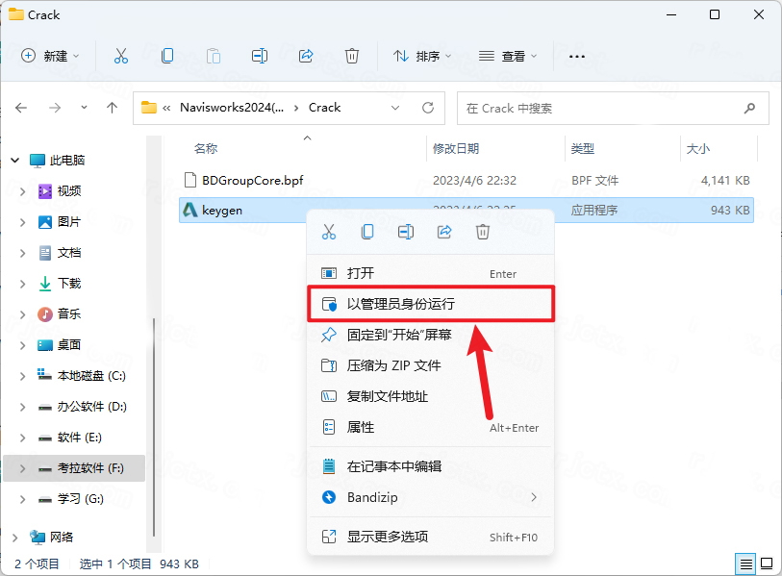This screenshot has height=576, width=782.
Task: Select 显示更多选项 entry
Action: click(x=430, y=537)
